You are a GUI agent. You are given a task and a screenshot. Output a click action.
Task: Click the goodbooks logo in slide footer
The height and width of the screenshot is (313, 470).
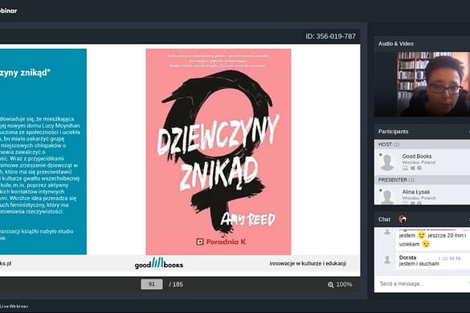pos(159,263)
